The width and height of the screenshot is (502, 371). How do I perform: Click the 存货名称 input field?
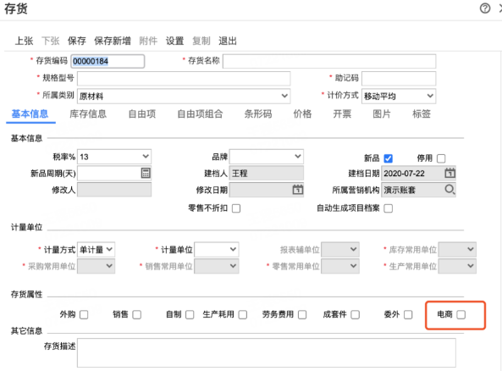[x=329, y=61]
